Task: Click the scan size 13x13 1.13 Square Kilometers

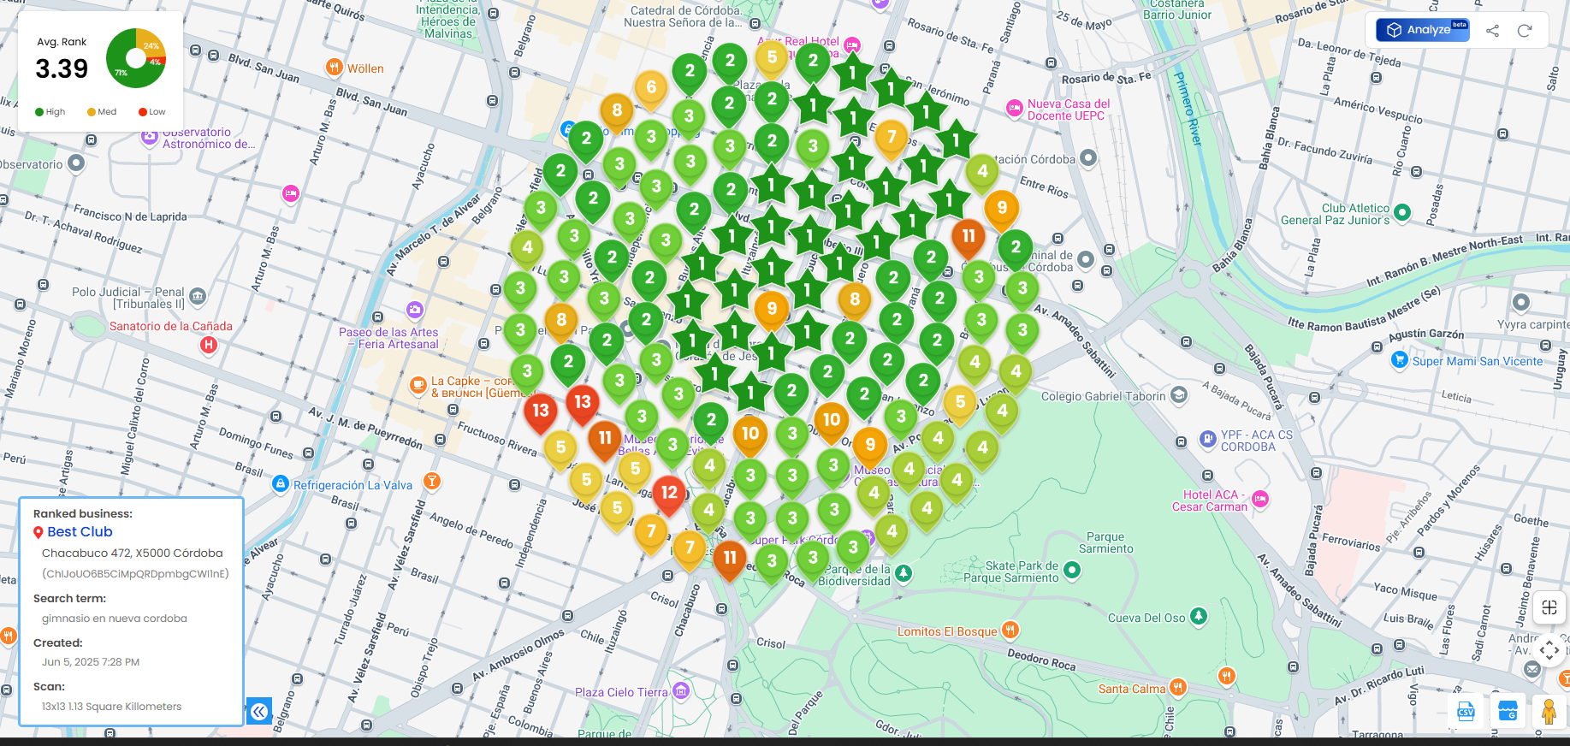Action: point(112,707)
